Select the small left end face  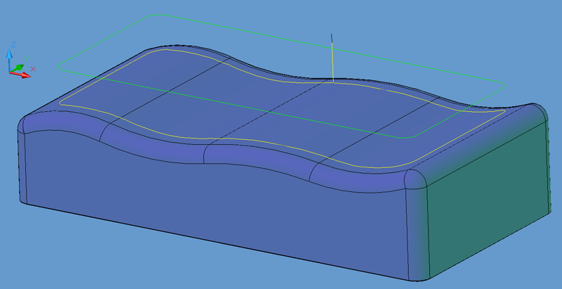click(x=21, y=169)
